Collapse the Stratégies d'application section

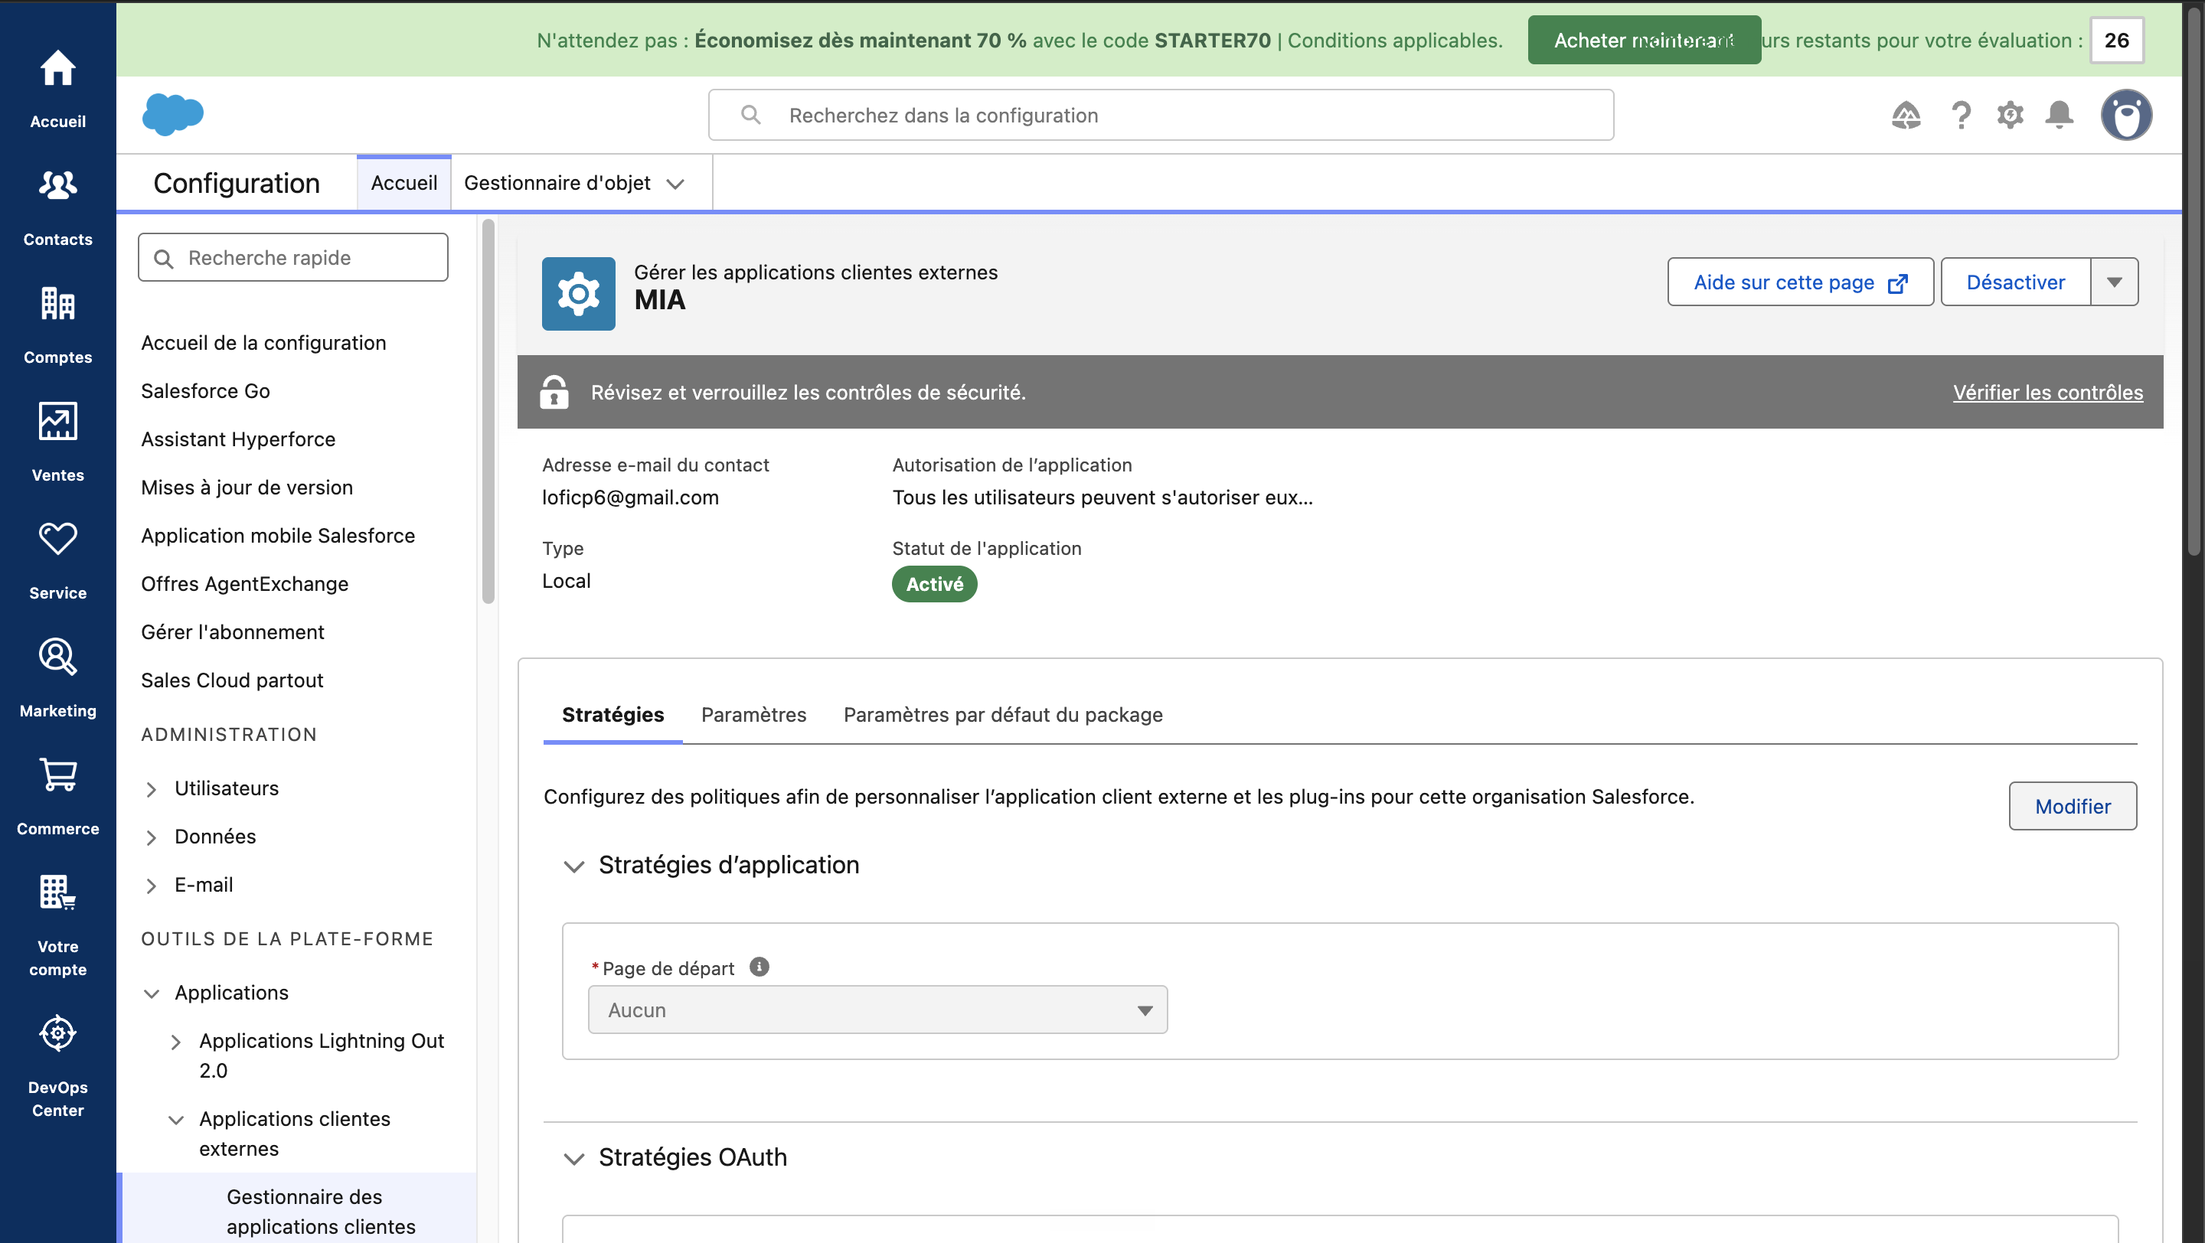(573, 866)
